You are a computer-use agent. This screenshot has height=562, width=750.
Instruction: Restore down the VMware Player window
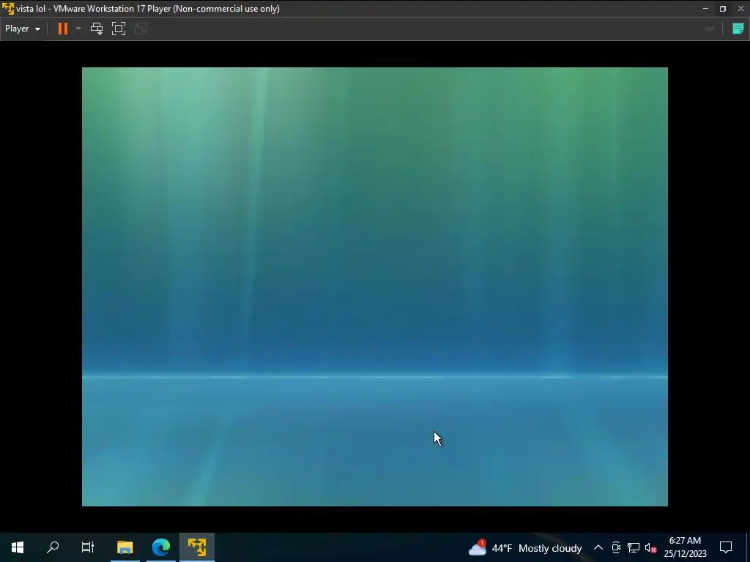723,9
